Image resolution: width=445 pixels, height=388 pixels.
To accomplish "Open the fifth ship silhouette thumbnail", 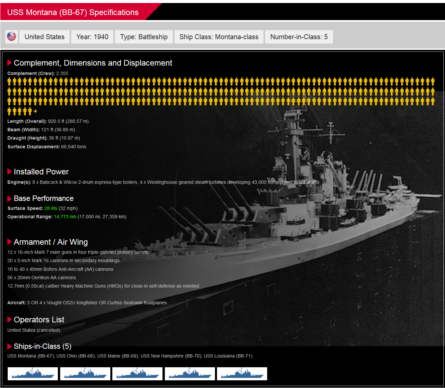I will (242, 374).
